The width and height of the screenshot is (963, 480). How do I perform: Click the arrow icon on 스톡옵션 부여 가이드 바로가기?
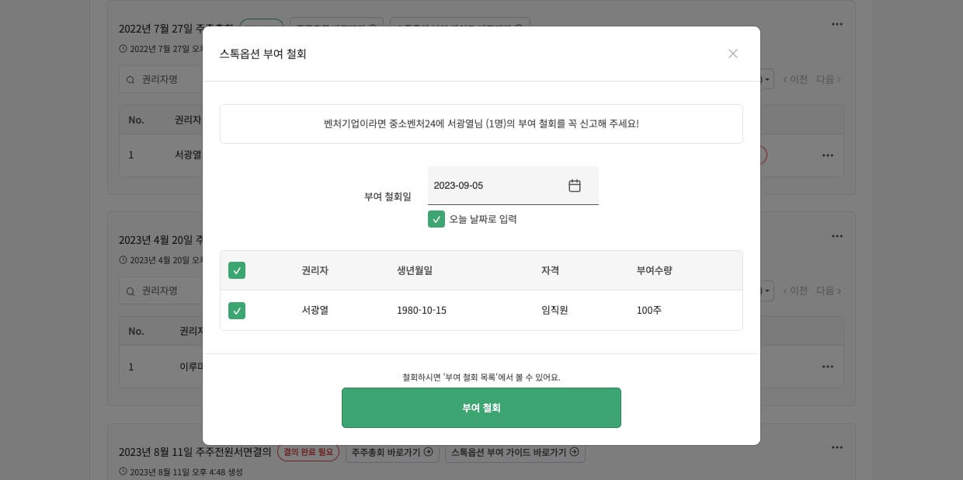click(x=575, y=451)
